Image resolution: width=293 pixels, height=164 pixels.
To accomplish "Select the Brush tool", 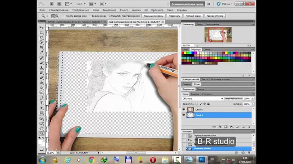I will [x=42, y=63].
